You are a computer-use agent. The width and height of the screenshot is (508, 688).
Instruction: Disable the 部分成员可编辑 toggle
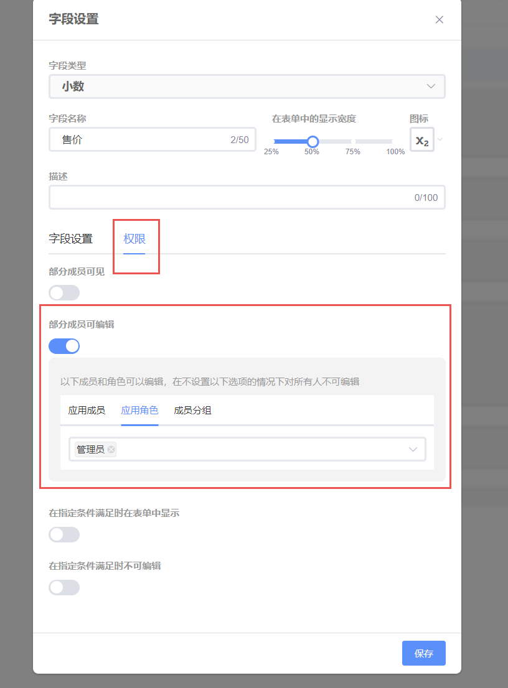64,346
